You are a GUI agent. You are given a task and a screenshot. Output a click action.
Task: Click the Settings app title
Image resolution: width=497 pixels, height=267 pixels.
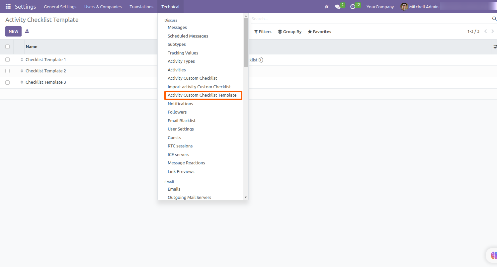(x=25, y=7)
